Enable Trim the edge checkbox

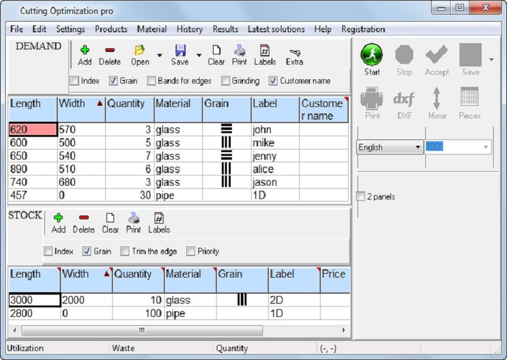[x=124, y=251]
